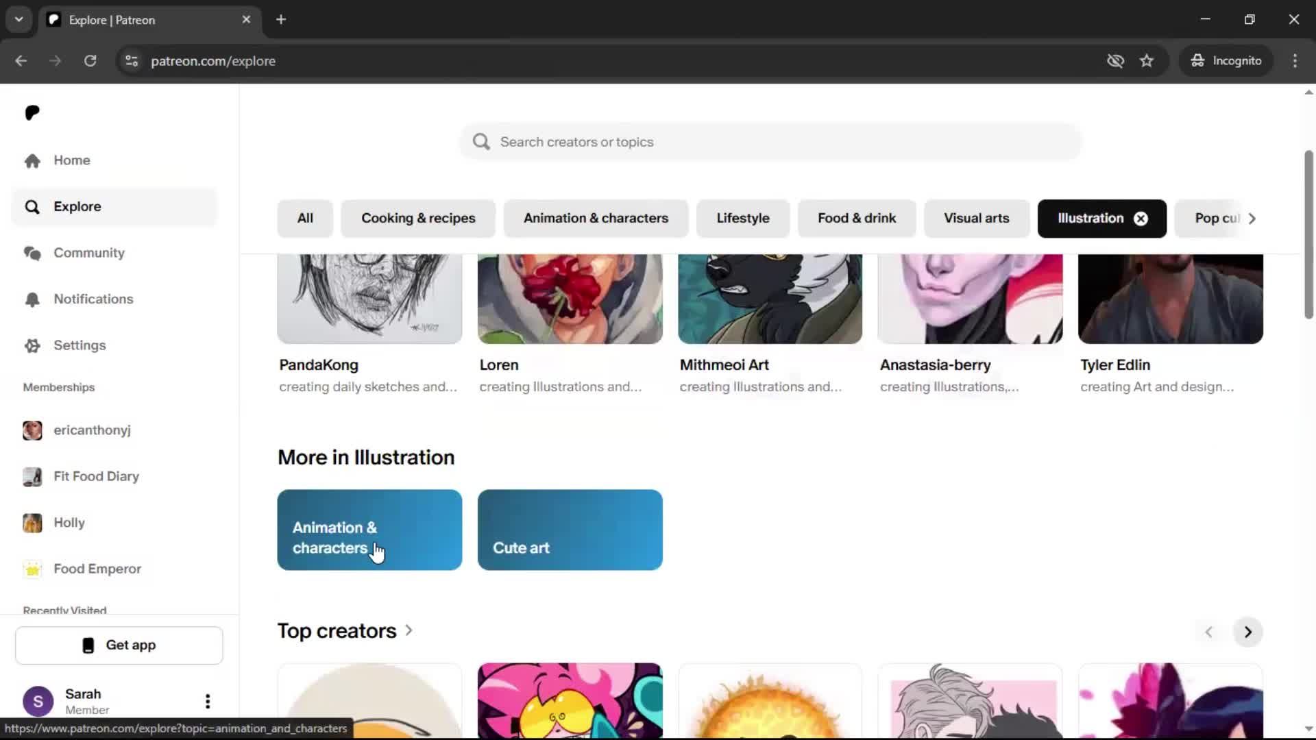Click the Tyler Edlin name link
Screen dimensions: 1316x740
(1115, 365)
